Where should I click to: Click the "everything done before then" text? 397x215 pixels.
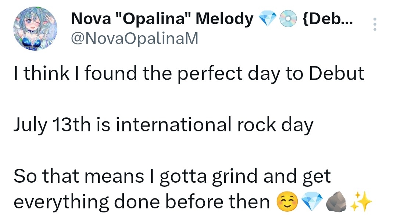(142, 202)
